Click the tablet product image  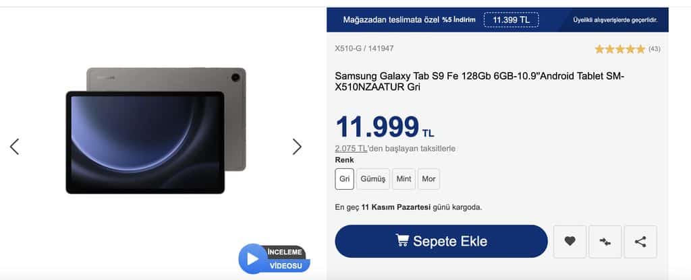(156, 131)
